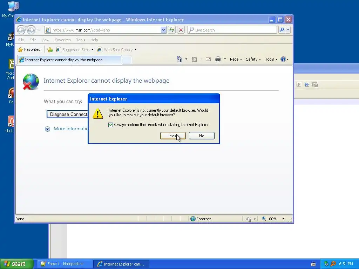This screenshot has width=359, height=269.
Task: Click the Live Search input box
Action: [232, 30]
